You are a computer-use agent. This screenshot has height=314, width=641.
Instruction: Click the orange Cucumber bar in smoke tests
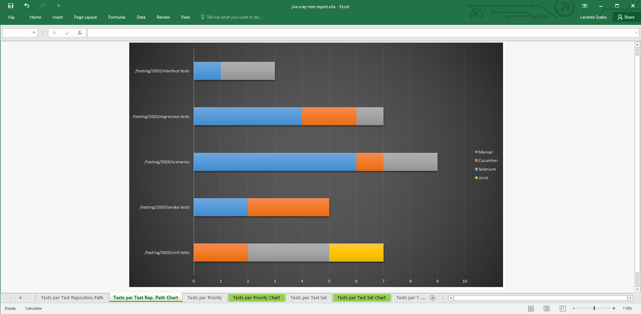(288, 207)
